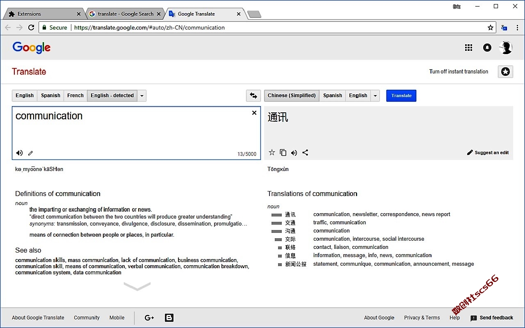Go back in browser history

click(x=8, y=27)
